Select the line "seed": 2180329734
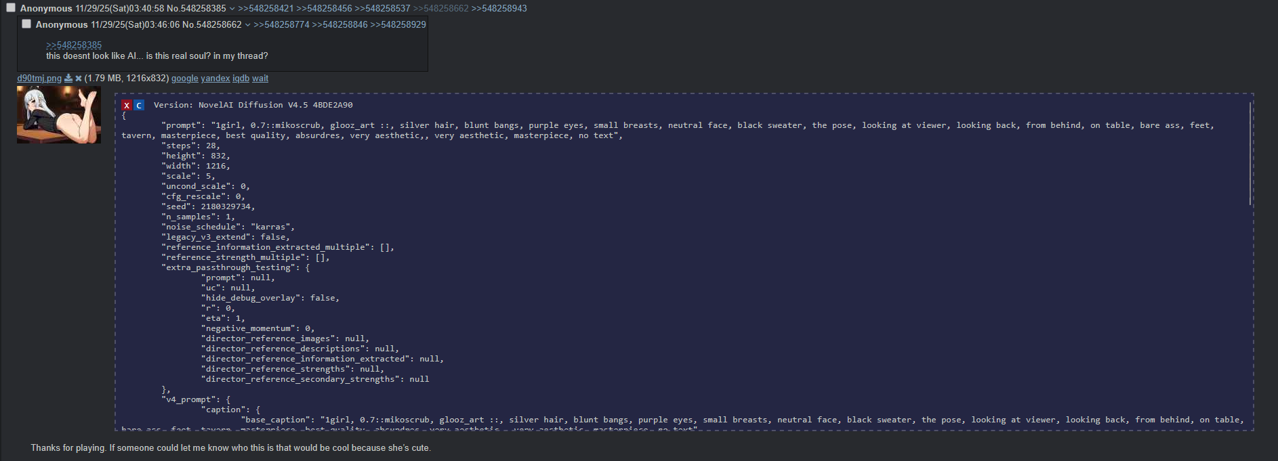1278x461 pixels. click(x=208, y=206)
